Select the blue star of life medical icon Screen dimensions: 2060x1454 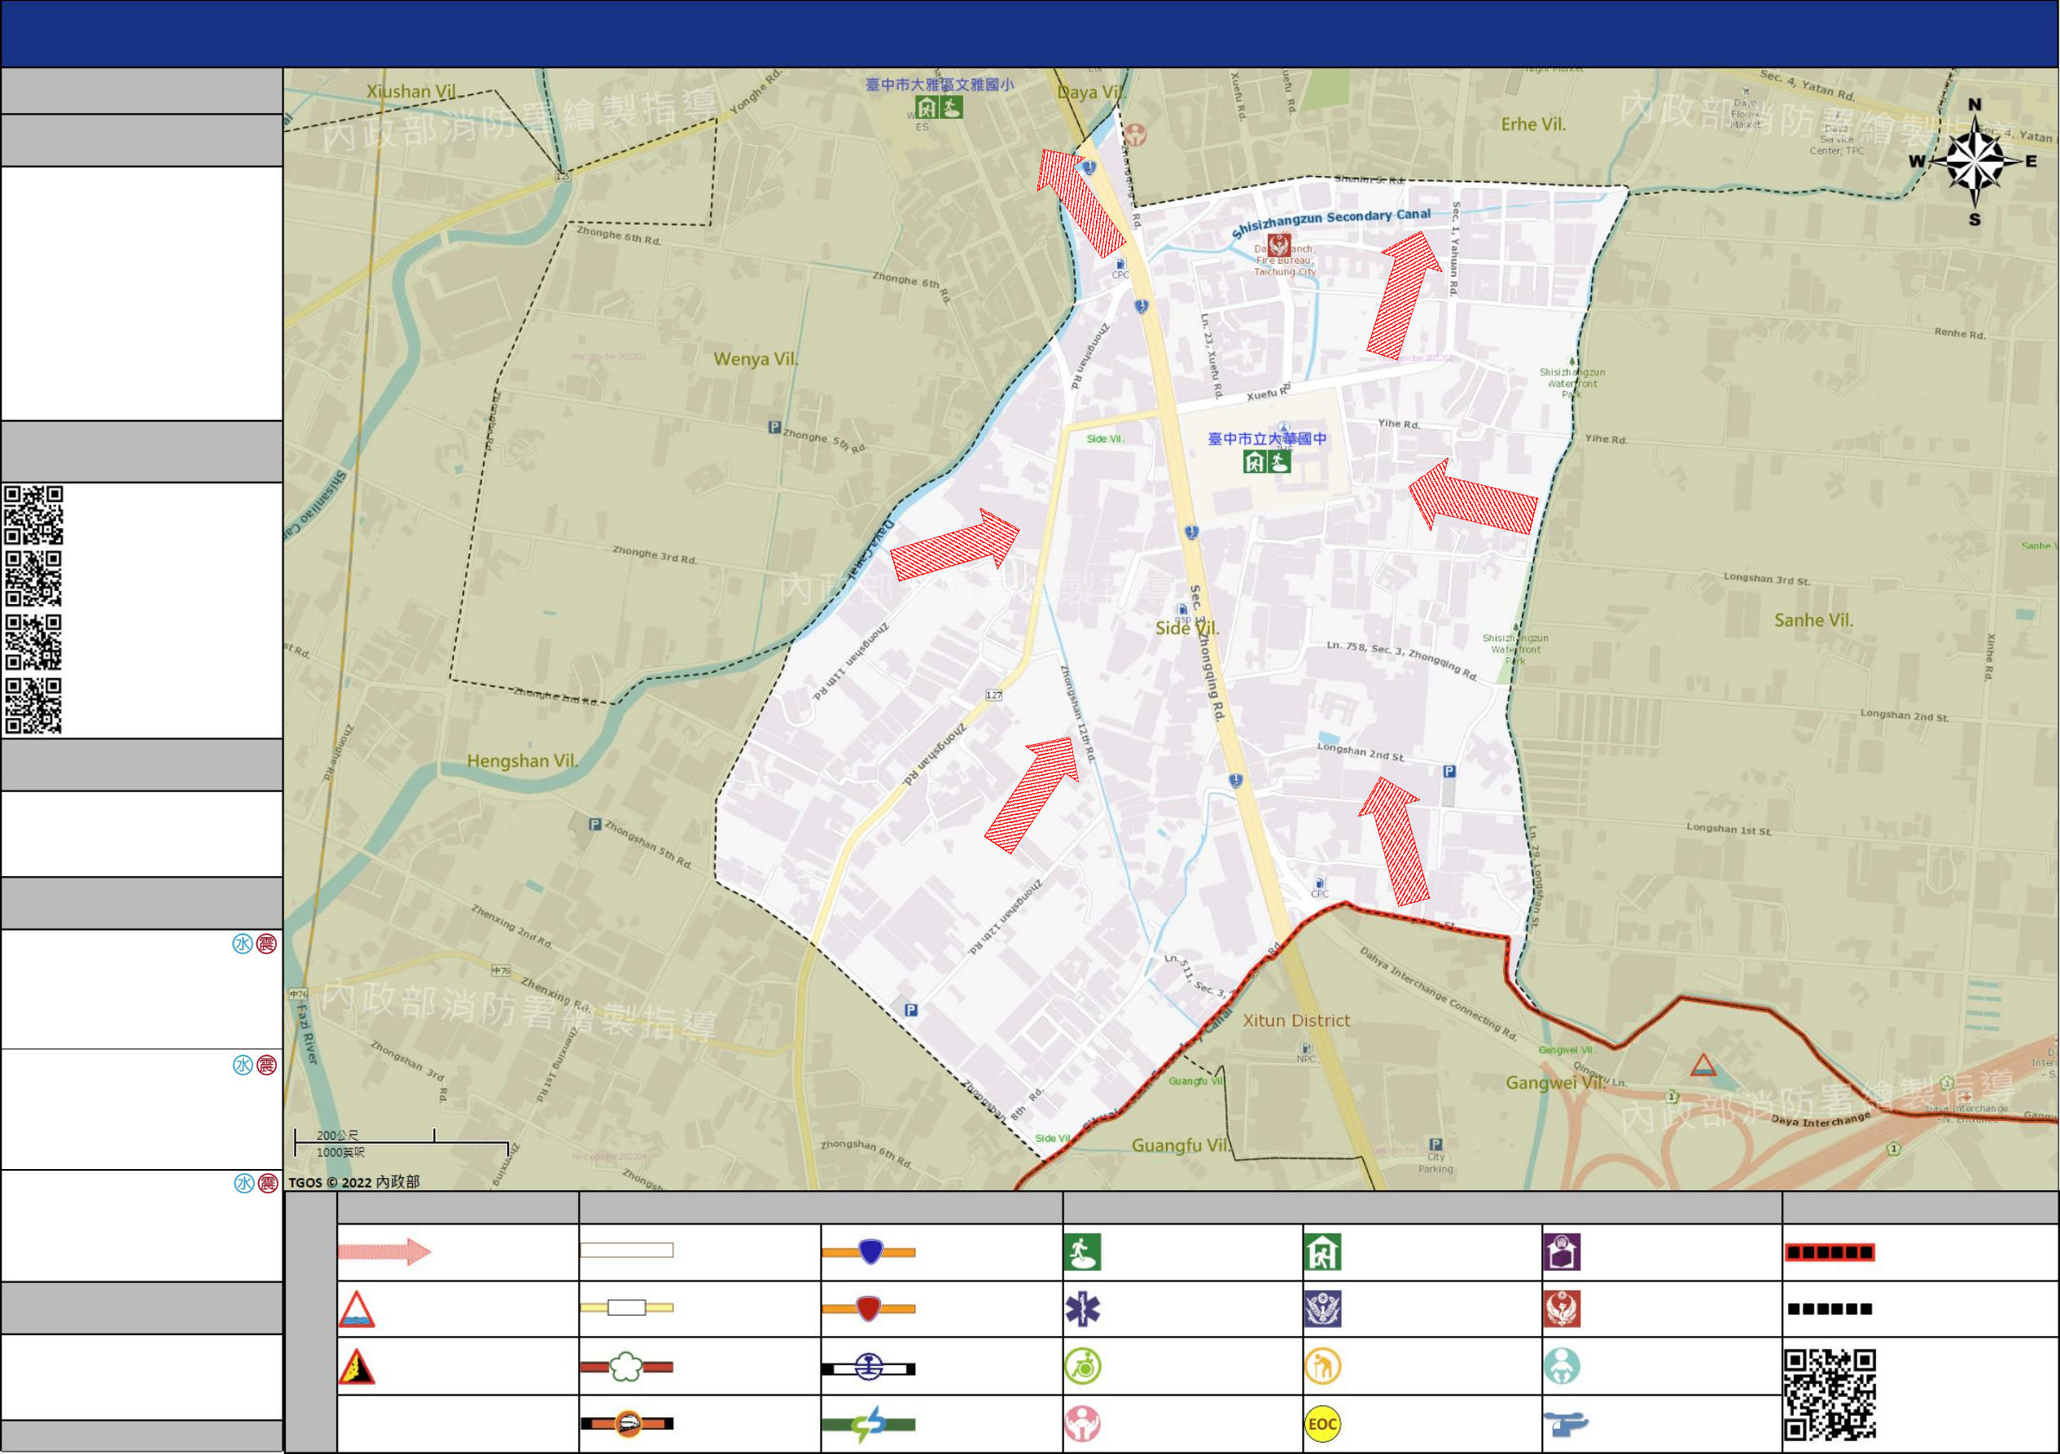(x=1082, y=1310)
